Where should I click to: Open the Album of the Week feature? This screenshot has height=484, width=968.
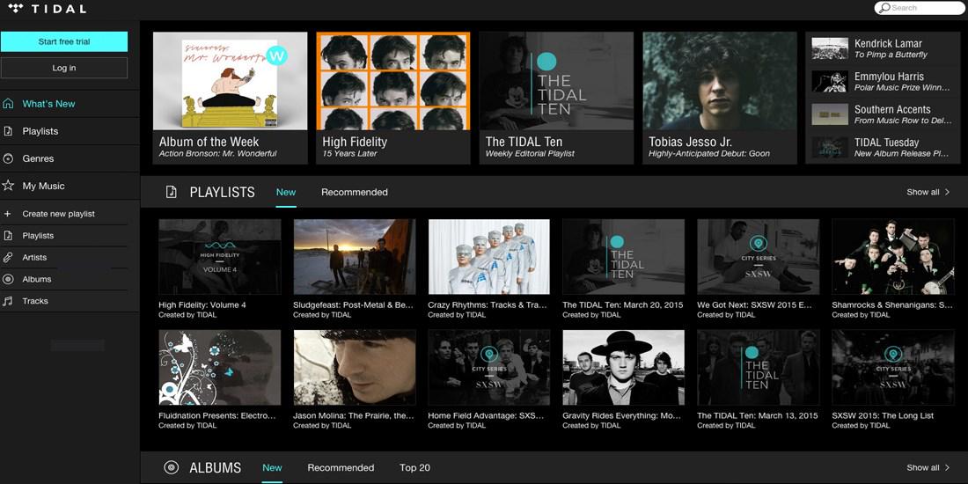point(231,99)
